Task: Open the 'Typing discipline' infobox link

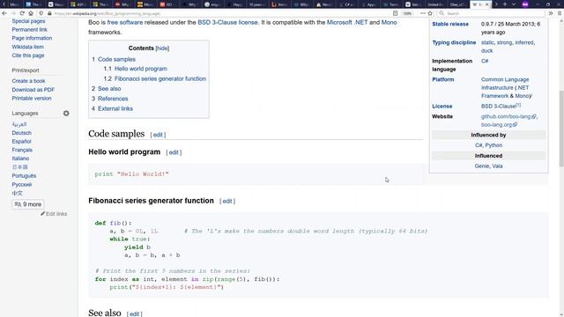Action: pyautogui.click(x=454, y=42)
